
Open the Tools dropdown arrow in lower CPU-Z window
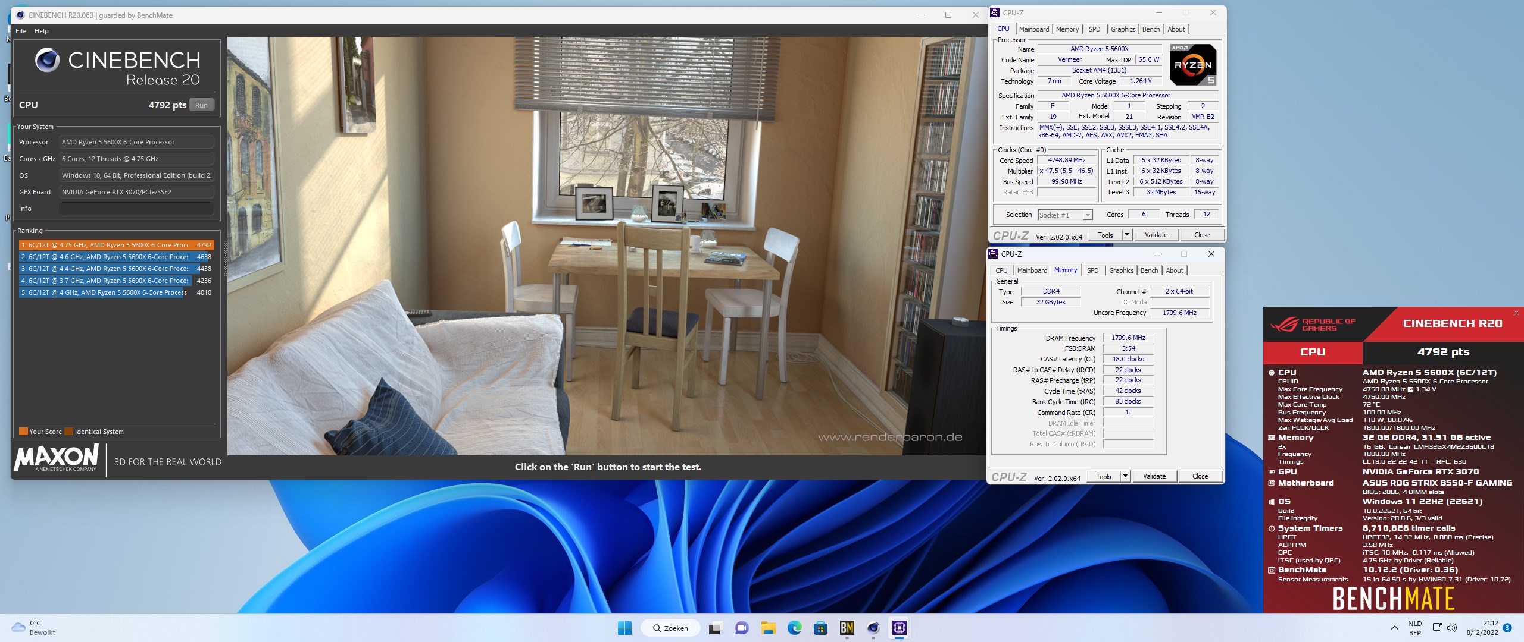(1125, 476)
